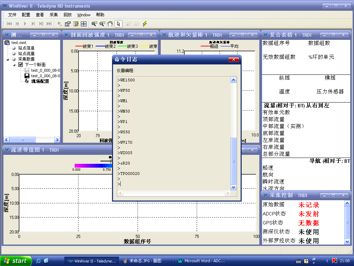Viewport: 354px width, 266px height.
Task: Skip to the last ensemble using navigation arrows
Action: coord(50,24)
